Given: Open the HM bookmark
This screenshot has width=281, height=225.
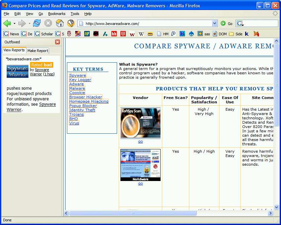Looking at the screenshot, I should click(163, 34).
